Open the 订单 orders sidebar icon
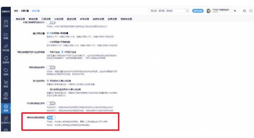 tap(6, 24)
